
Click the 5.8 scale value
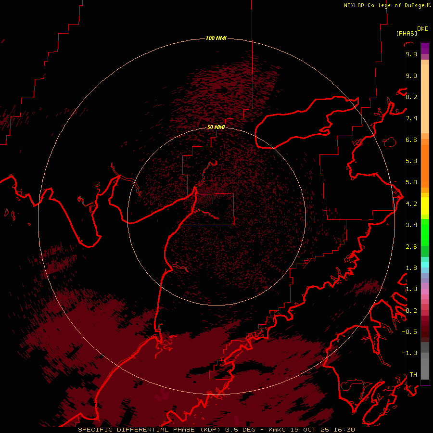(411, 161)
